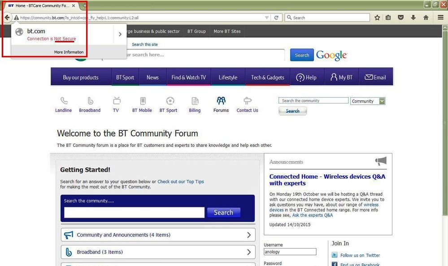Click the warning triangle site identity icon
Image resolution: width=448 pixels, height=266 pixels.
(x=16, y=18)
